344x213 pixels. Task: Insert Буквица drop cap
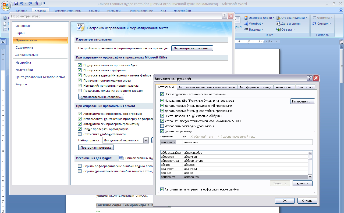pos(253,30)
